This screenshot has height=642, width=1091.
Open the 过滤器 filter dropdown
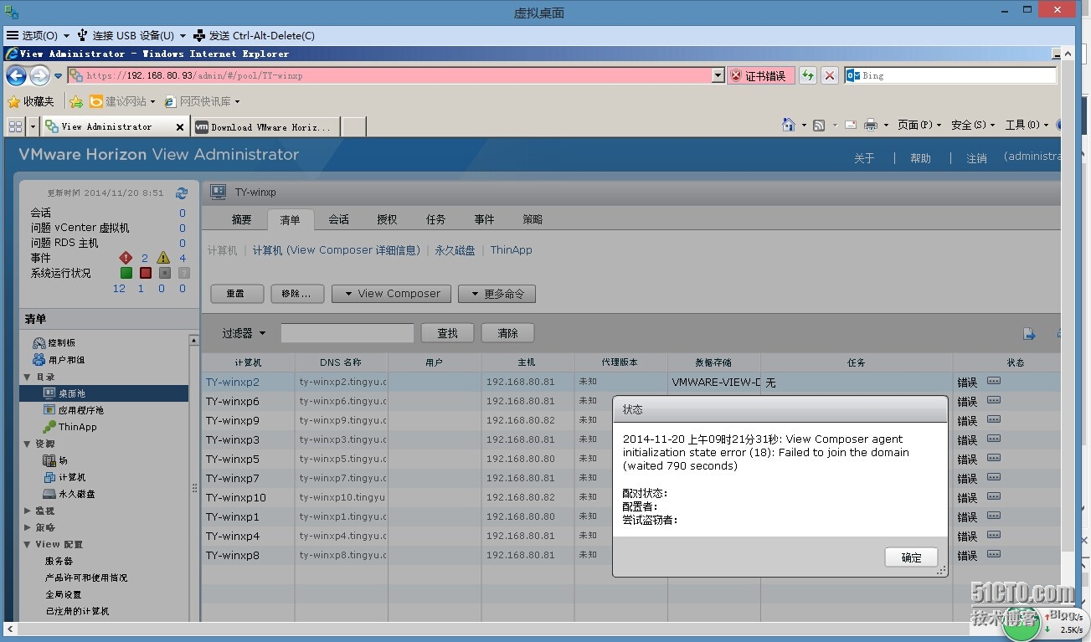(x=244, y=333)
